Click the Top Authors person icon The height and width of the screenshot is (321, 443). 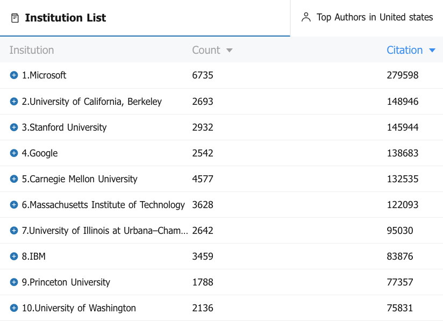pos(306,17)
